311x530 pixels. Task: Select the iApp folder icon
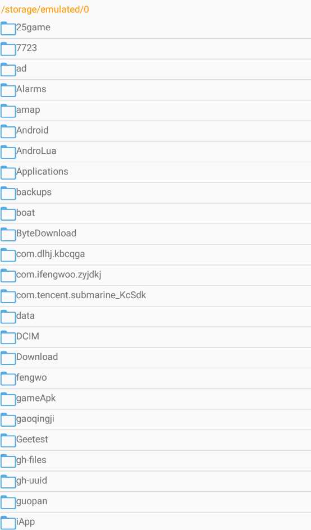8,523
